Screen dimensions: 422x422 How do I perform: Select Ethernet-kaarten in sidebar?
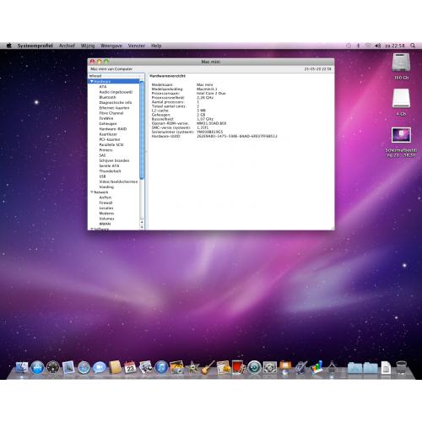[114, 108]
